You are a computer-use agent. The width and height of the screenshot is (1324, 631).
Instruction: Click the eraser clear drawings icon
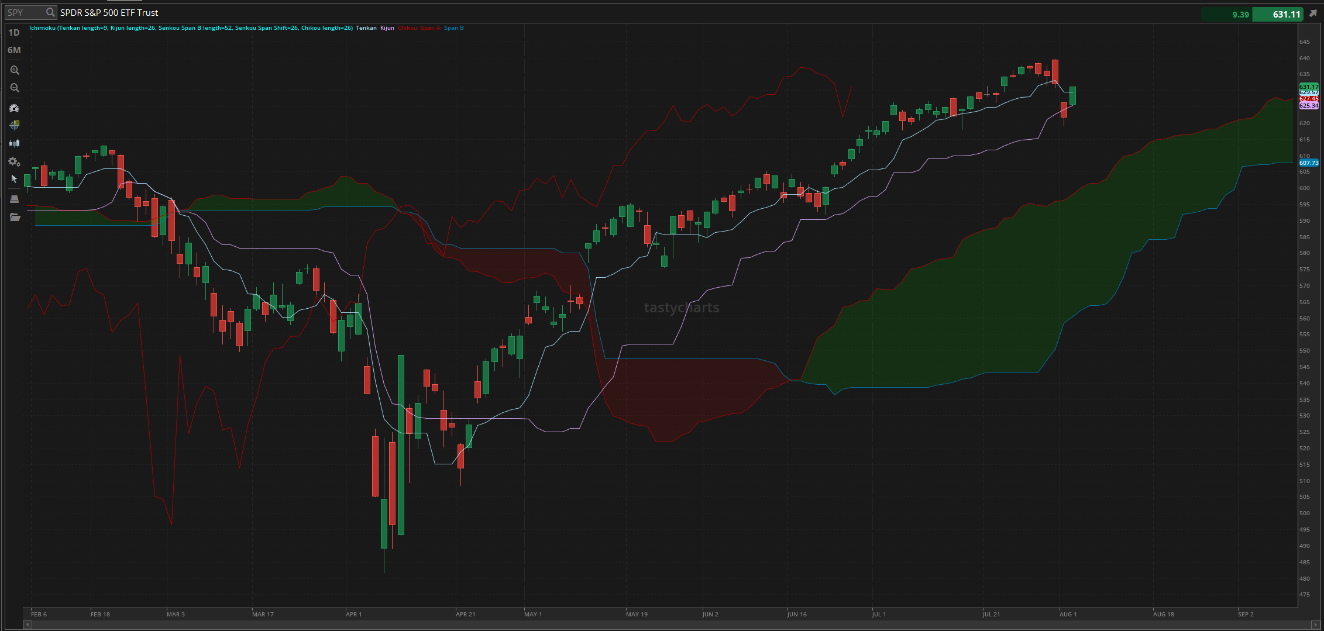15,199
